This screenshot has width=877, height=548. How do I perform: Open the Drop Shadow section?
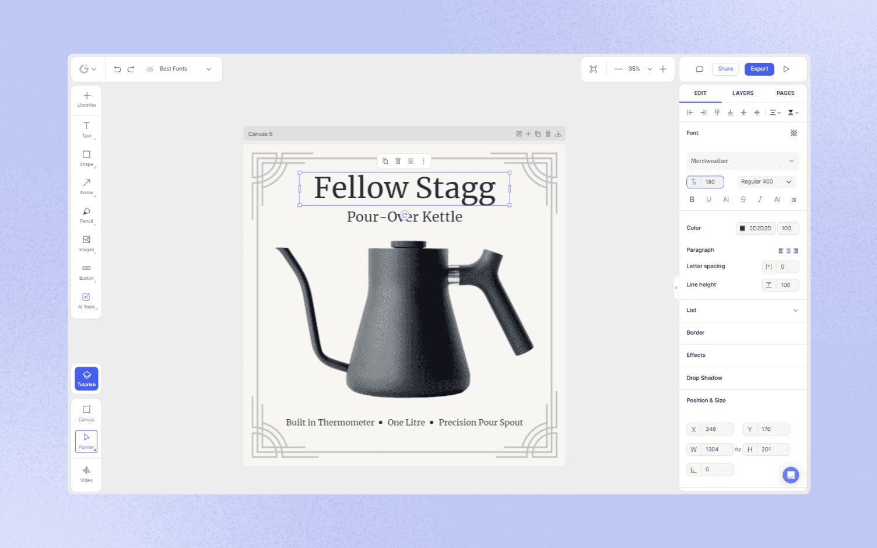click(x=743, y=378)
